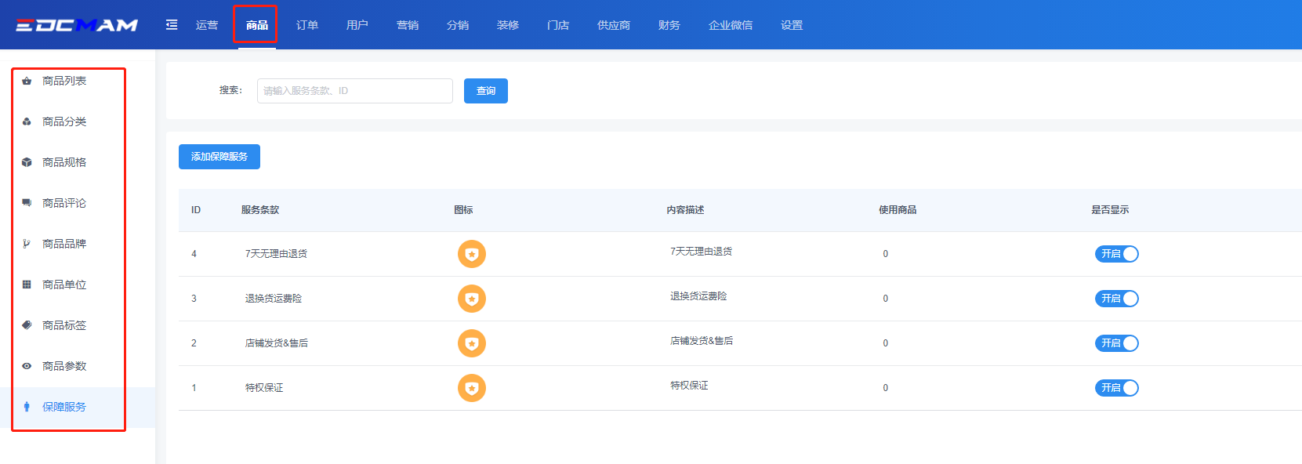Click the 商品参数 eye icon

pos(27,366)
